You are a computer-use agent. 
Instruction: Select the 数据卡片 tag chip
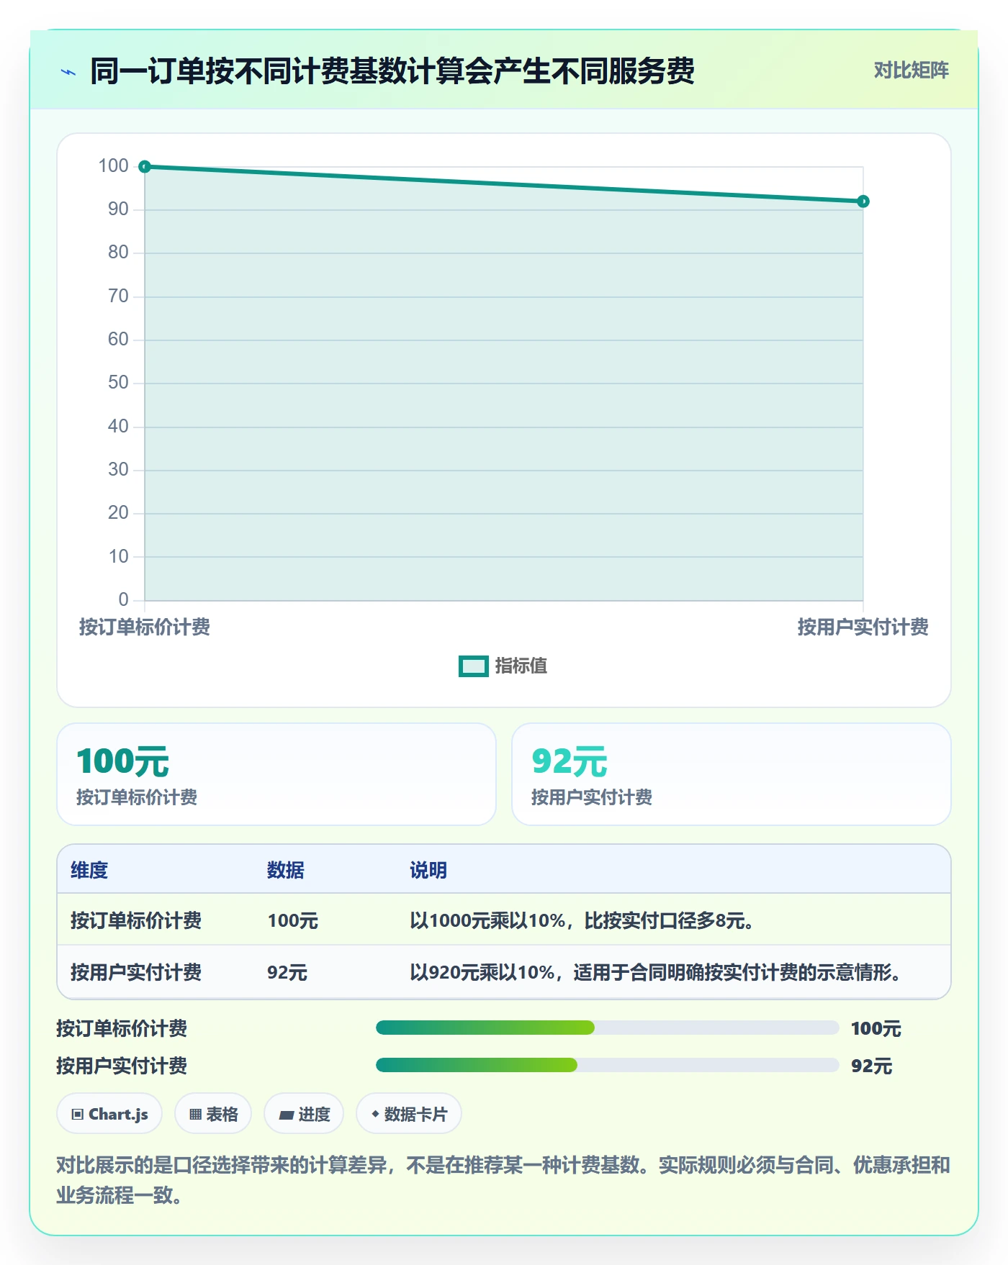(x=409, y=1114)
